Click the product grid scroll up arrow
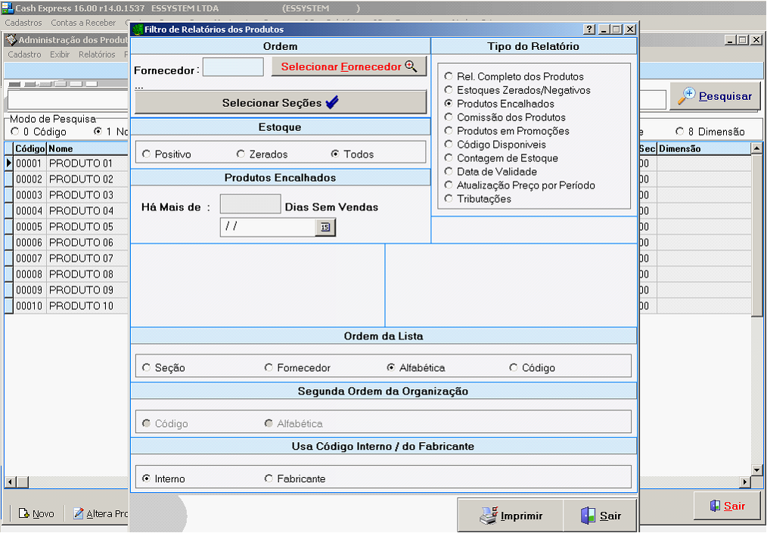Screen dimensions: 767x533 (756, 149)
